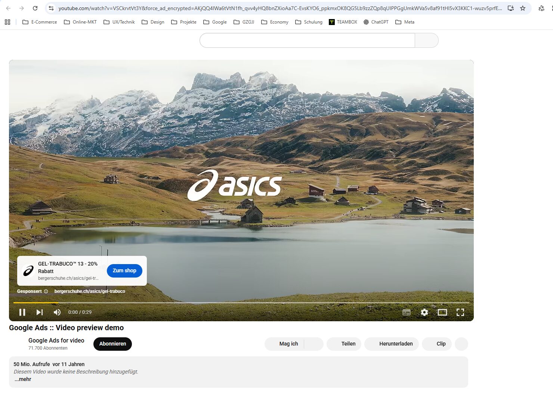The width and height of the screenshot is (553, 415).
Task: Mute the video volume
Action: pos(57,312)
